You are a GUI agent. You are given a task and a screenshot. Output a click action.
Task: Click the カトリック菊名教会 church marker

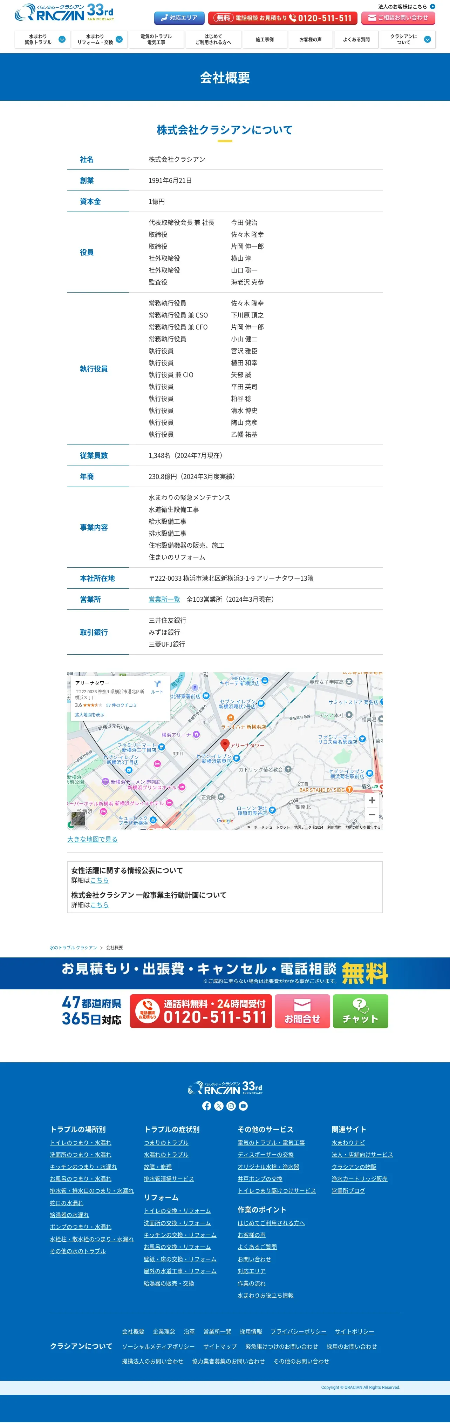288,769
